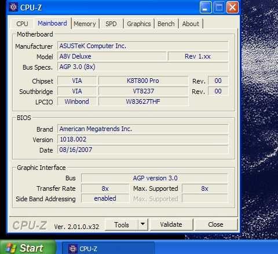Click the Max. Supported 8x value
The image size is (278, 254).
click(x=205, y=188)
